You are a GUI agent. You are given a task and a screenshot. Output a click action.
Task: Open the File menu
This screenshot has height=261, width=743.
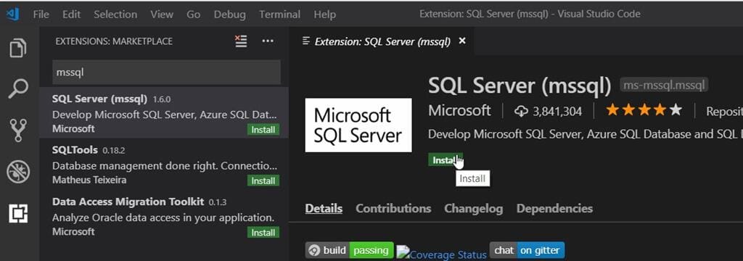click(41, 14)
